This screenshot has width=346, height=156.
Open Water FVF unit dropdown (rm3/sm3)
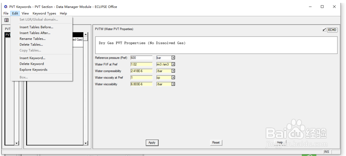[173, 64]
